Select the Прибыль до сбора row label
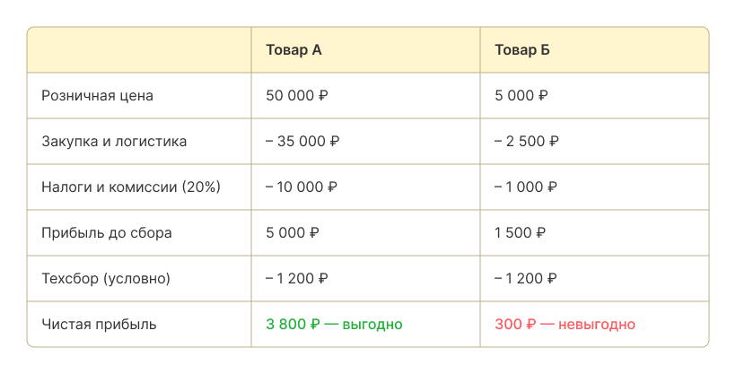The image size is (736, 374). (x=106, y=233)
